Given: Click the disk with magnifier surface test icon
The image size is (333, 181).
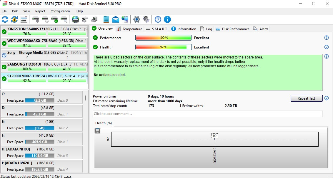Looking at the screenshot, I should point(64,19).
